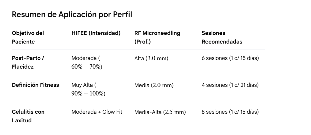Select the 'Sesiones Recomendadas' column header

point(222,37)
